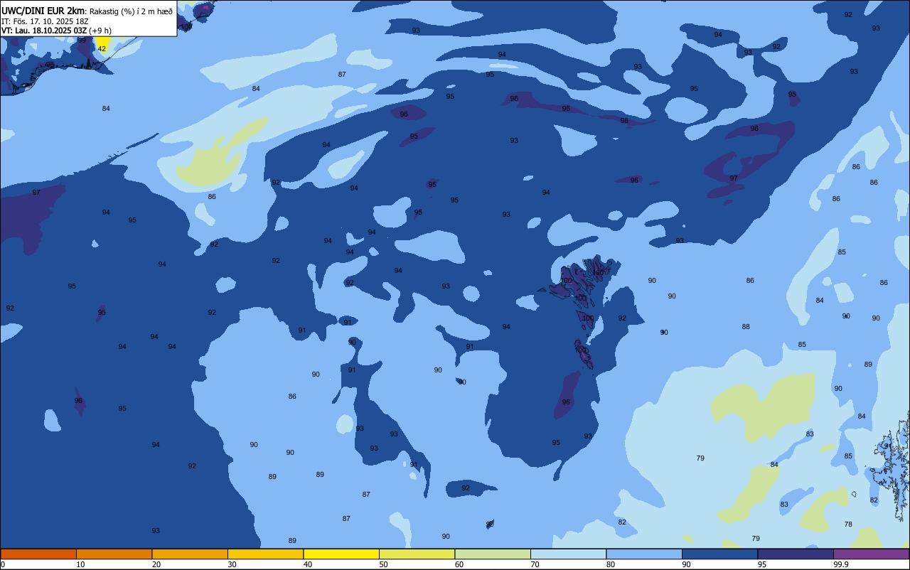Pick the 50–60 legend color segment
The height and width of the screenshot is (570, 910).
point(417,554)
